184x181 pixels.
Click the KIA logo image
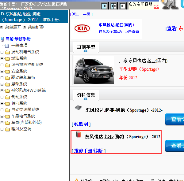click(82, 28)
